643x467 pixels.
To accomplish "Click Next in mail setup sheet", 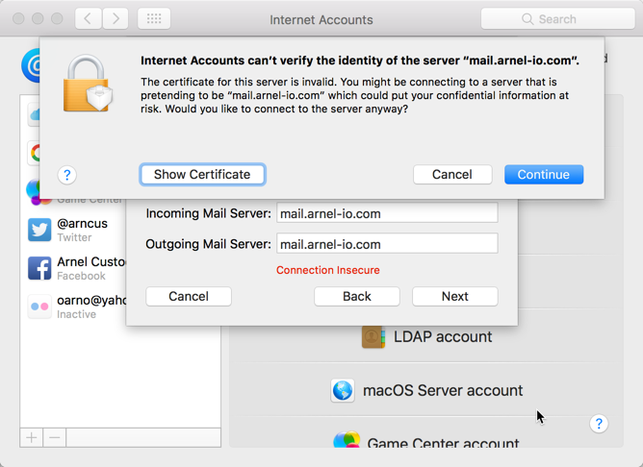I will (454, 296).
